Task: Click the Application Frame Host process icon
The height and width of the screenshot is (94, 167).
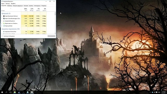Action: (x=4, y=32)
